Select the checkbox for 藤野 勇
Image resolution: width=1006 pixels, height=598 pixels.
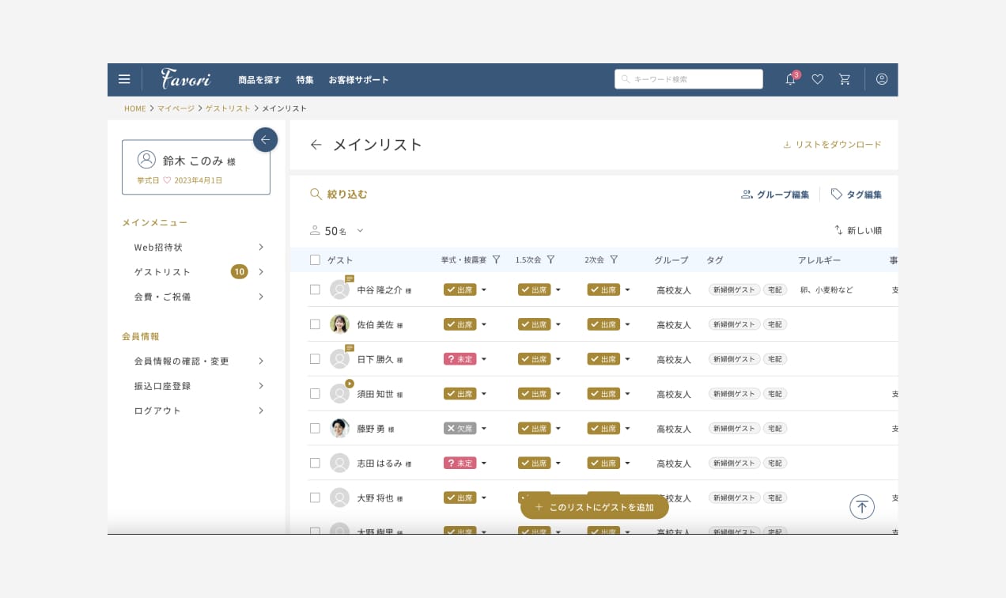315,428
